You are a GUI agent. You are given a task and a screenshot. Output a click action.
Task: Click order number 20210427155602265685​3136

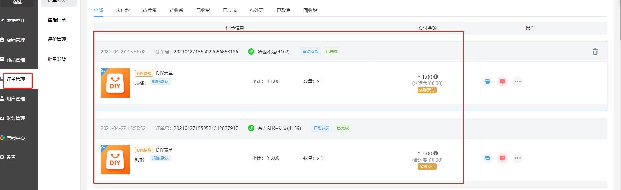tap(206, 51)
